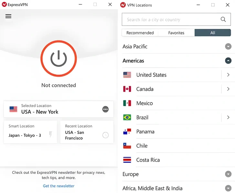Switch to the Favorites tab
The width and height of the screenshot is (235, 193).
176,33
